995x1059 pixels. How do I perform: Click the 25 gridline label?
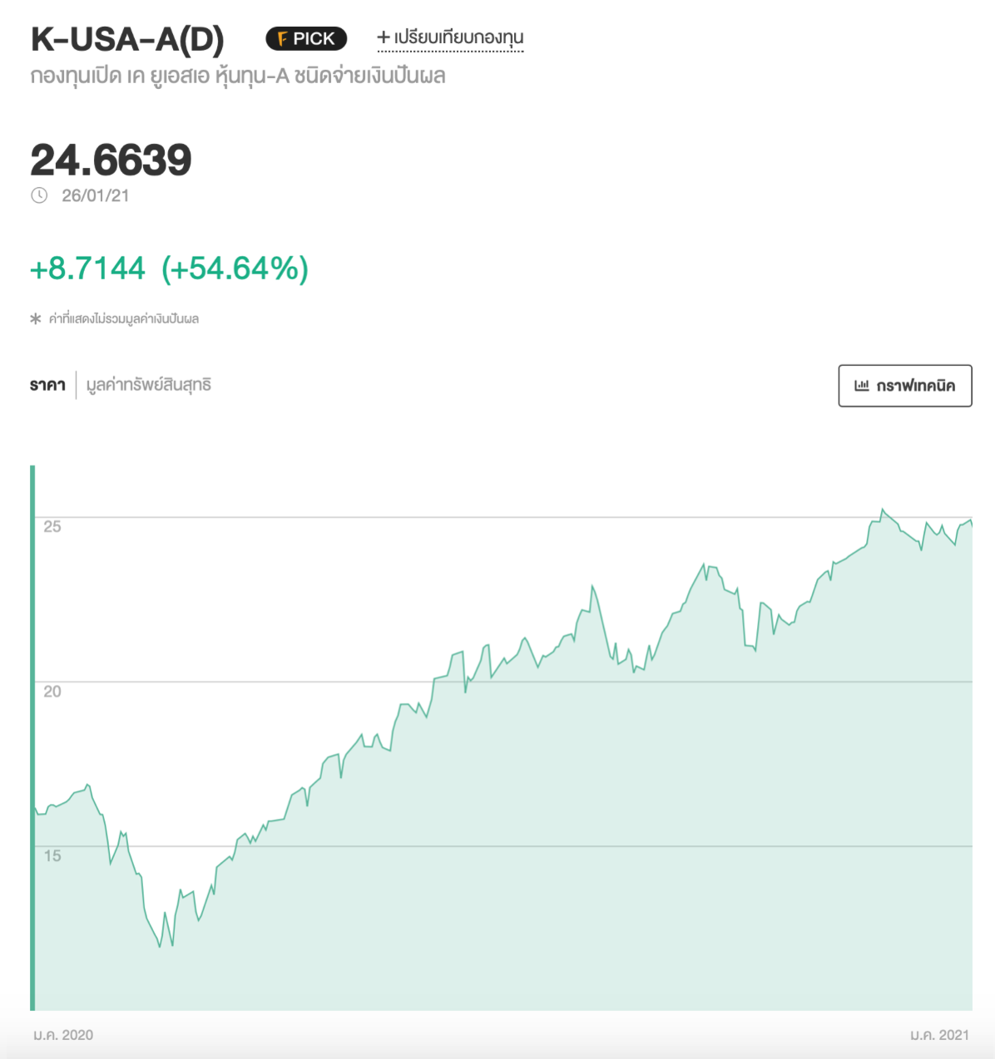tap(52, 526)
